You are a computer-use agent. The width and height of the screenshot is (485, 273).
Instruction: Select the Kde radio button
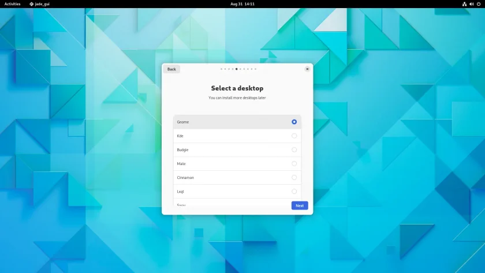pyautogui.click(x=294, y=136)
